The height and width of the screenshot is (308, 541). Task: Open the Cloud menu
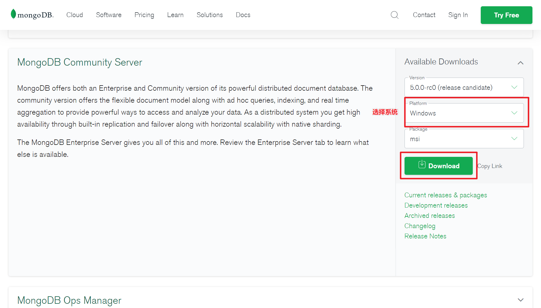[x=75, y=15]
